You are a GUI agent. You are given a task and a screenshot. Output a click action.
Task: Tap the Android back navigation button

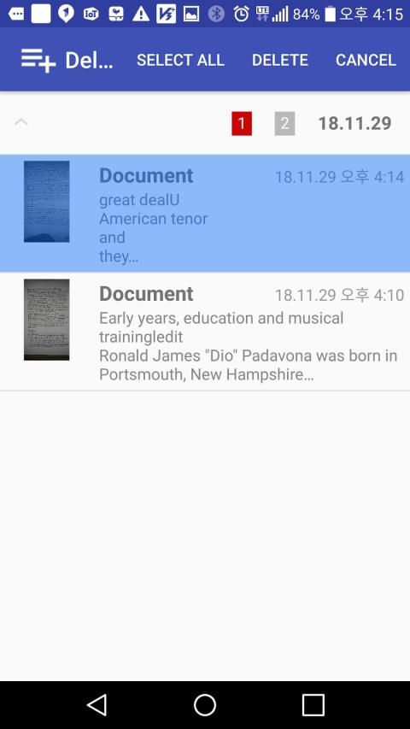(97, 705)
